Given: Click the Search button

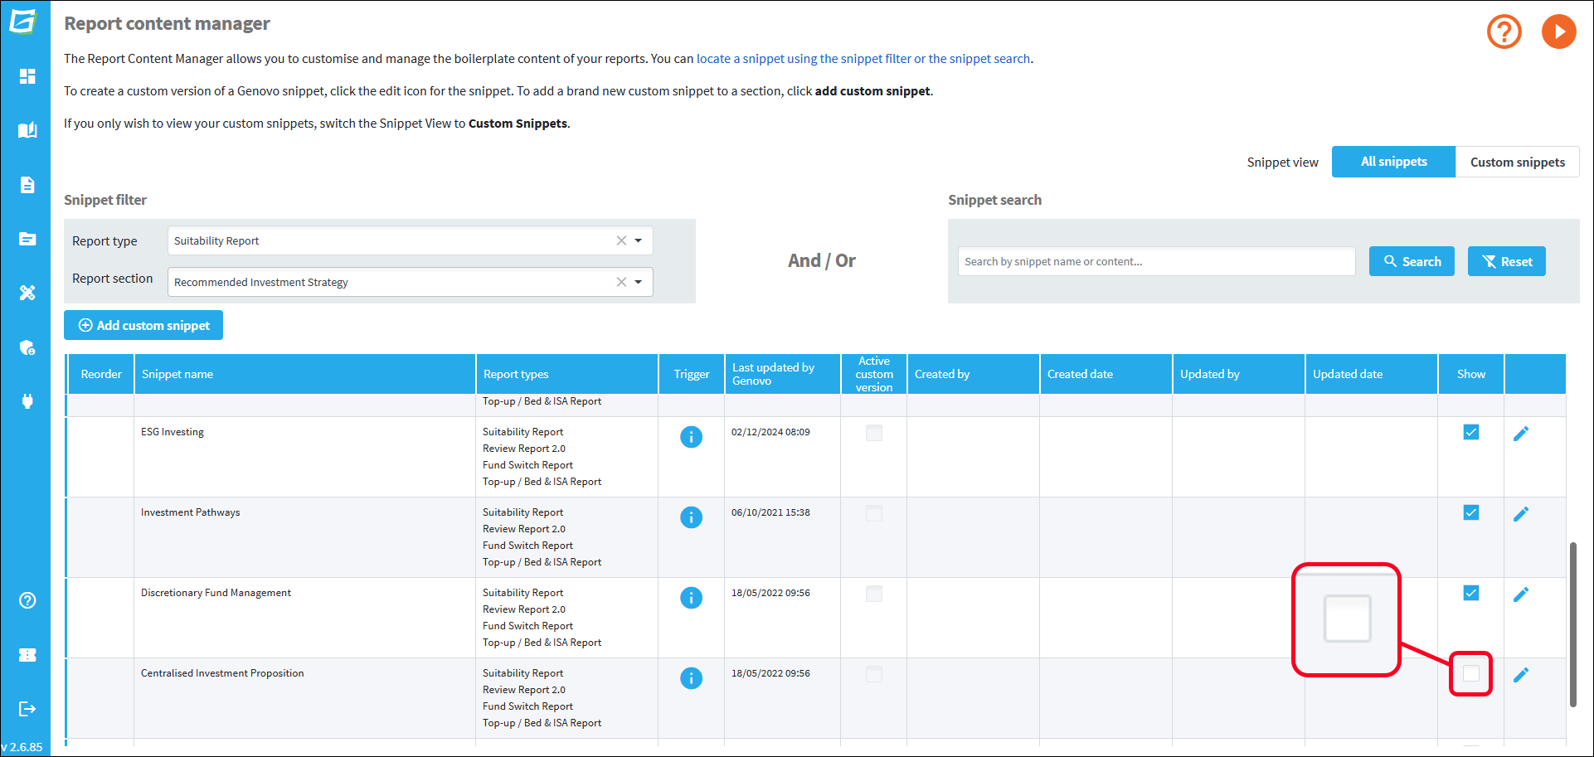Looking at the screenshot, I should click(x=1412, y=261).
